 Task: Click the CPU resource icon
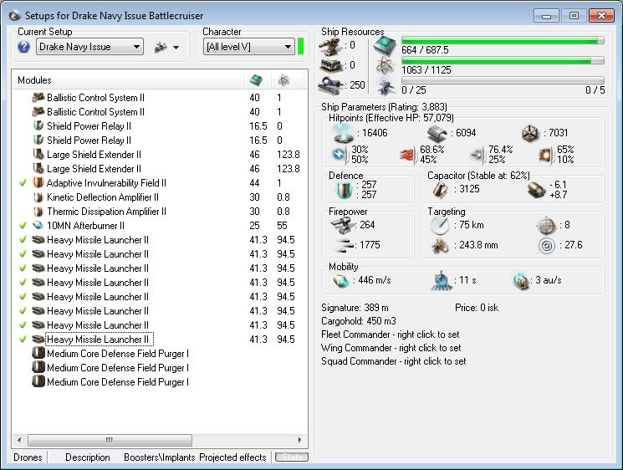(384, 46)
